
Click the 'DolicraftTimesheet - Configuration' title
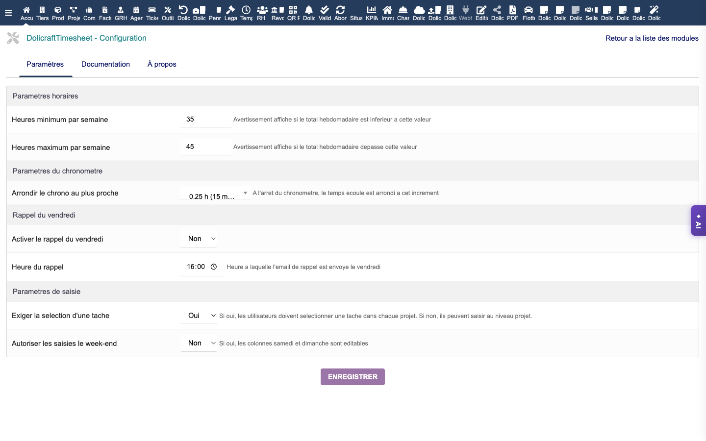click(x=86, y=38)
